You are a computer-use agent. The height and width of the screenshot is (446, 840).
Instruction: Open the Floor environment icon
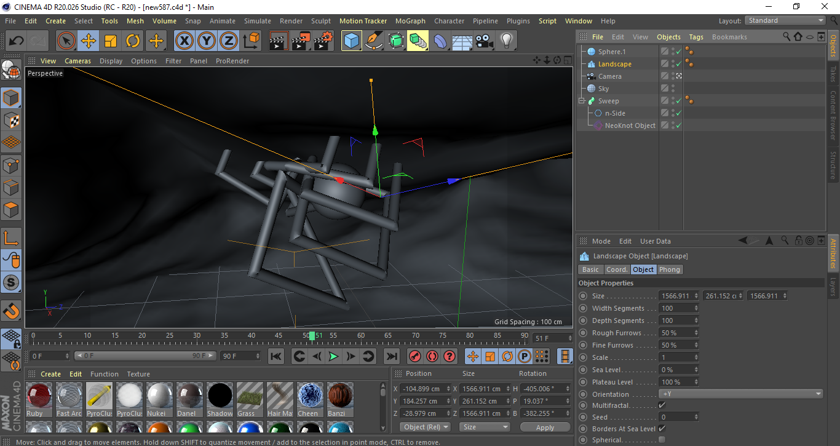click(x=462, y=41)
